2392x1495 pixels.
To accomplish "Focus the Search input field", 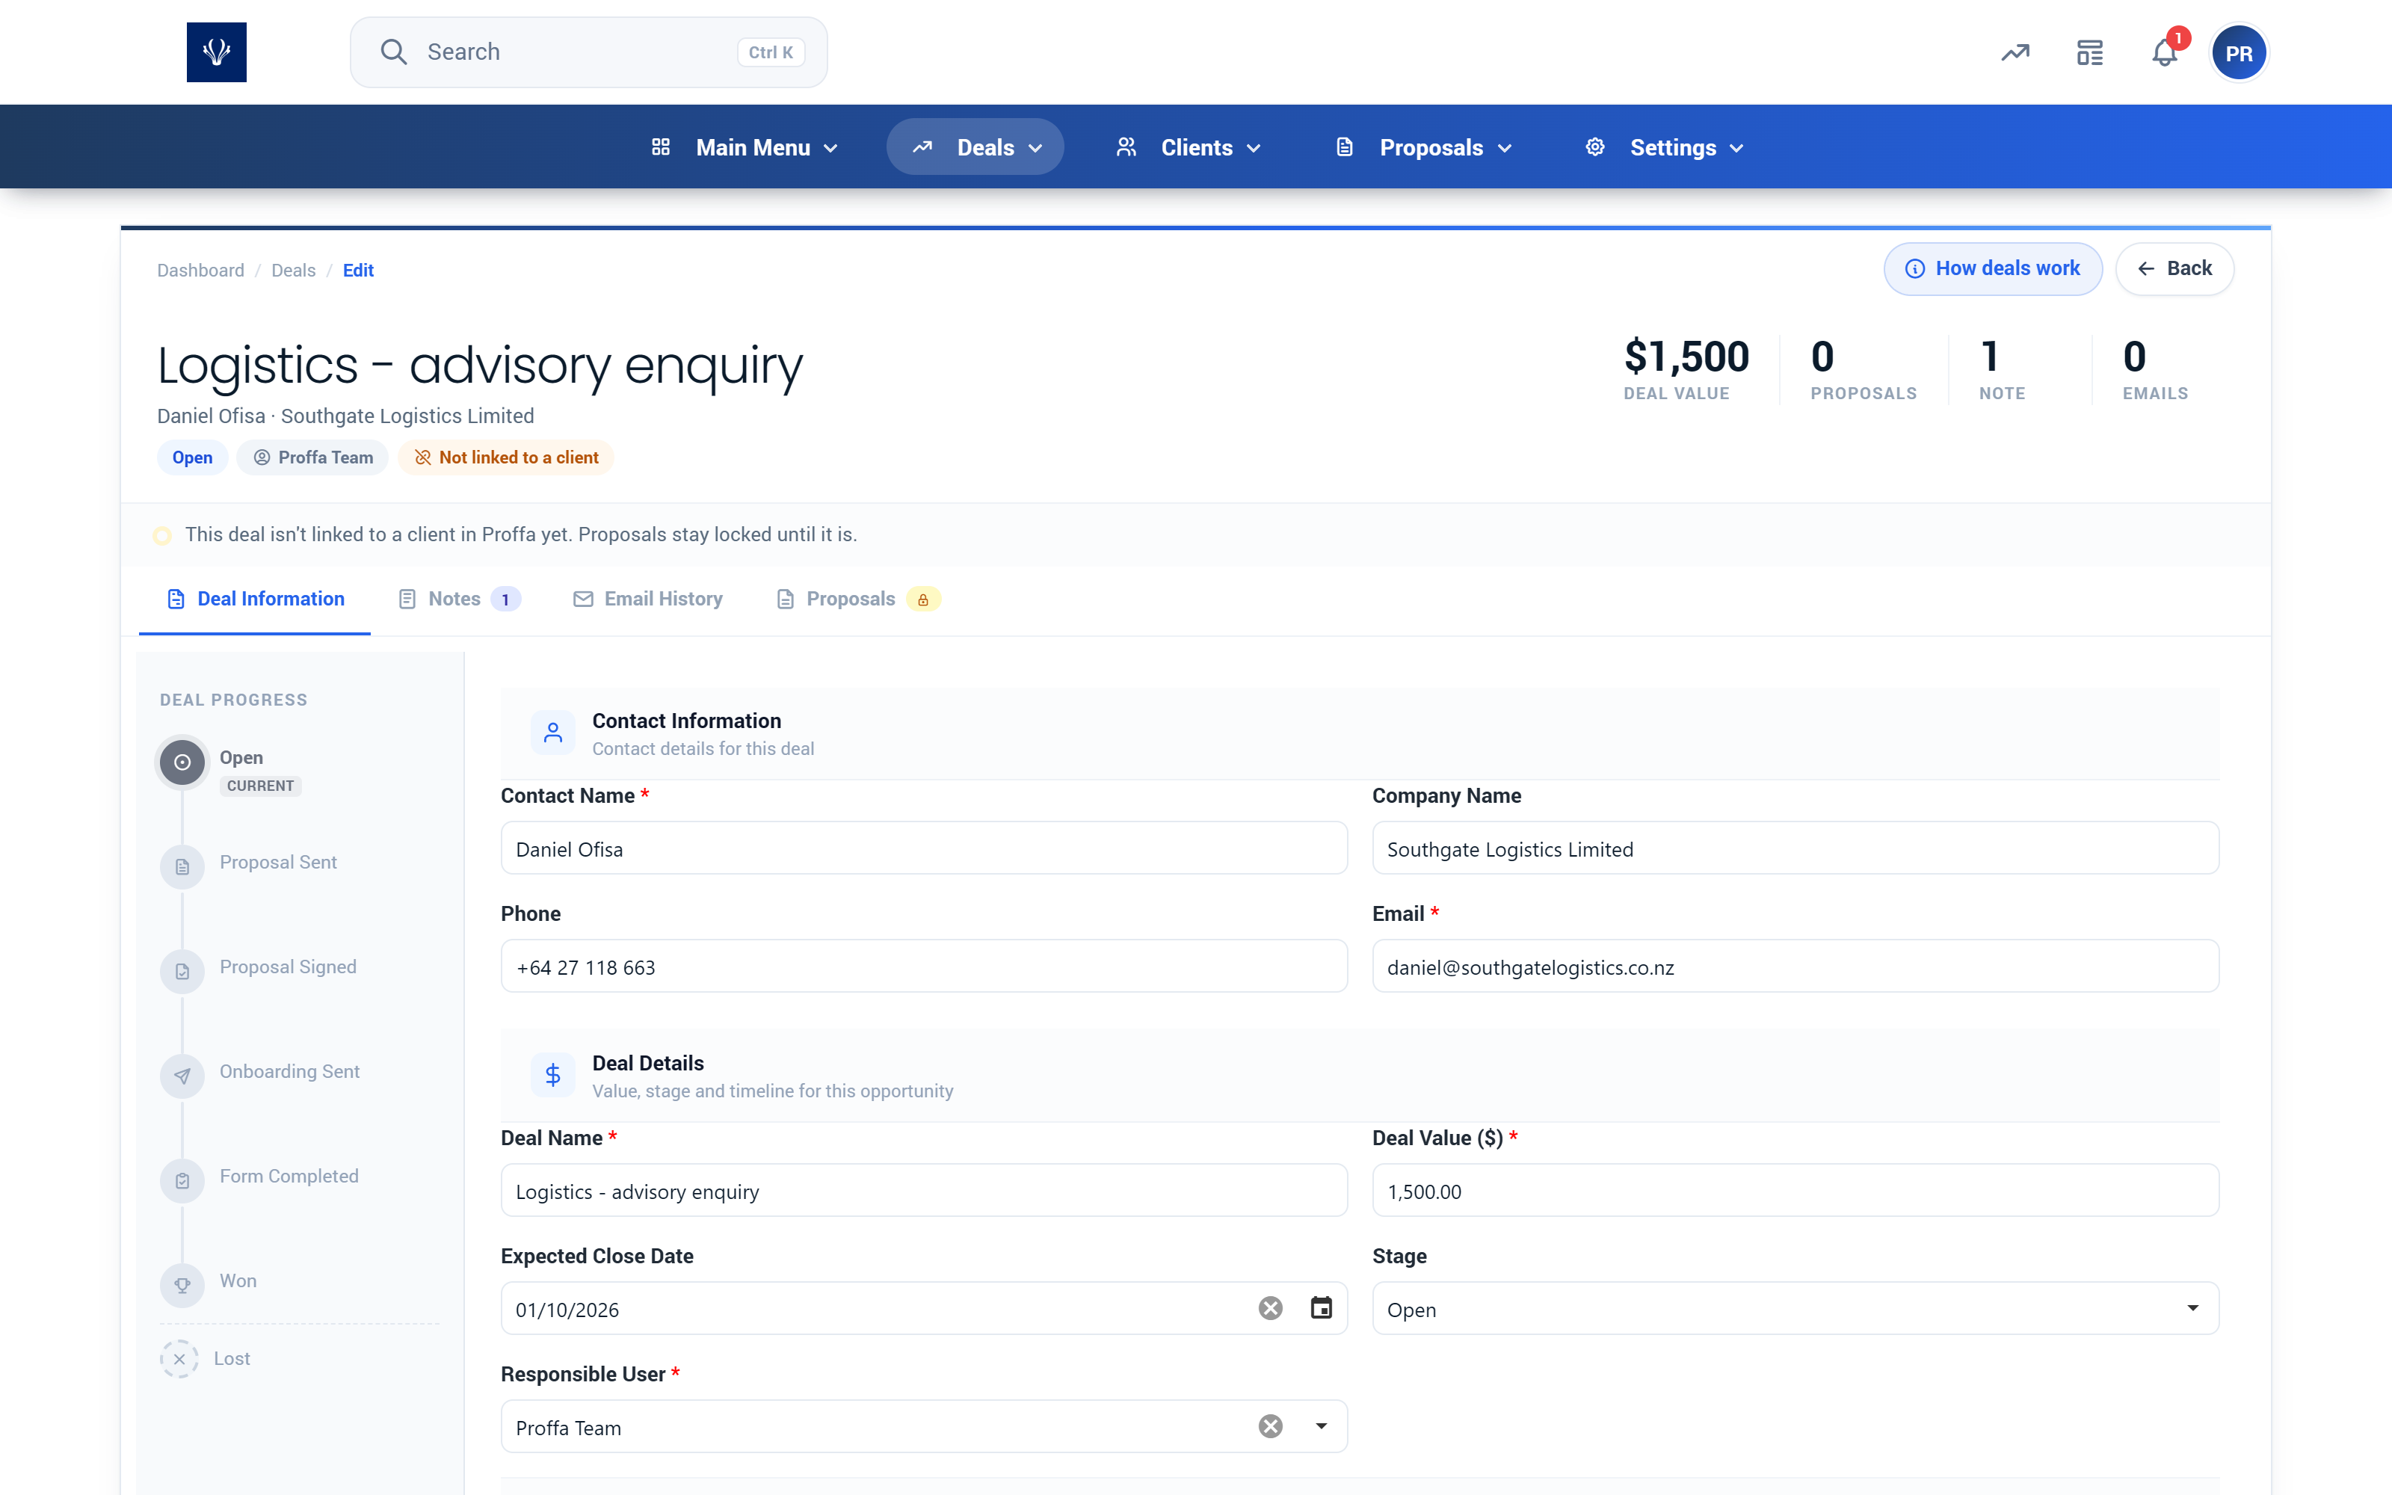I will [x=588, y=52].
